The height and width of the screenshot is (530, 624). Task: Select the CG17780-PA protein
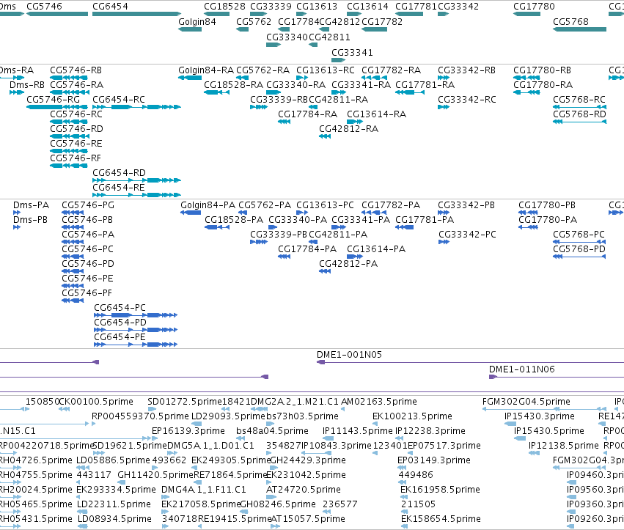pos(528,227)
